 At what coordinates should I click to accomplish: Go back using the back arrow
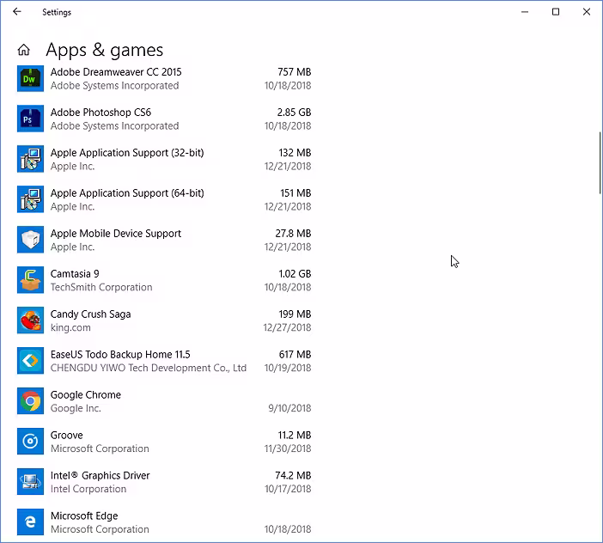[x=17, y=12]
